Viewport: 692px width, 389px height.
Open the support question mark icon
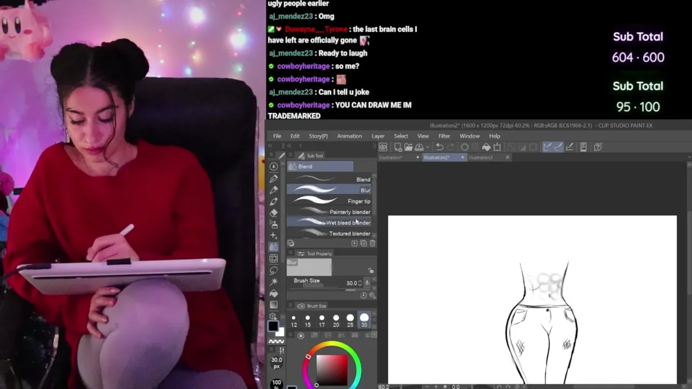598,147
